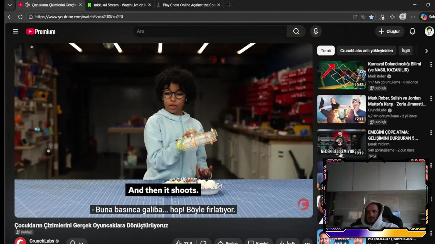Screen dimensions: 435x244
Task: Reload the page with refresh icon
Action: pos(20,17)
